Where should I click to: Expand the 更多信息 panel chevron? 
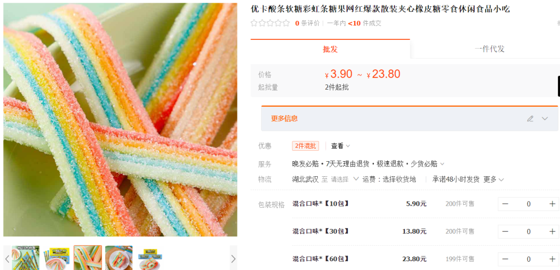(x=544, y=119)
